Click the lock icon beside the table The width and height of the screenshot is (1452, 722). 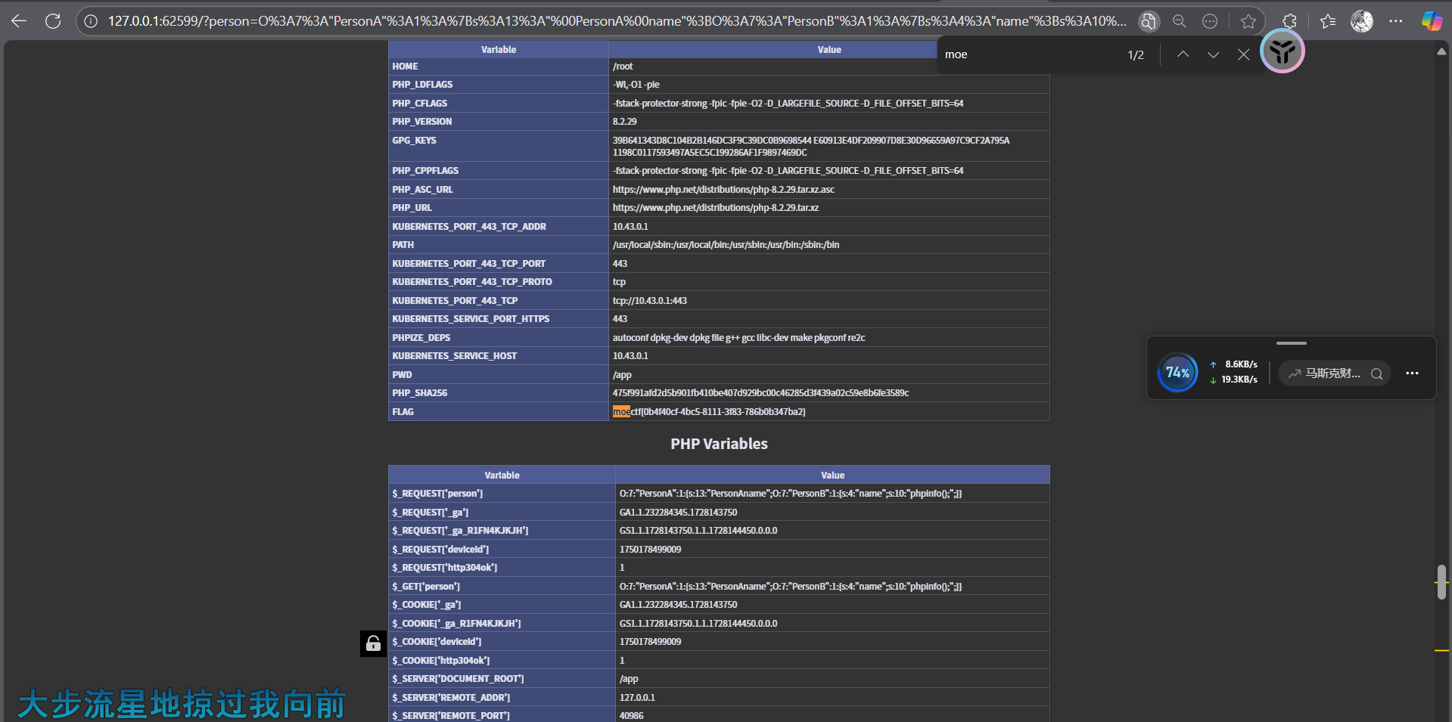(x=373, y=643)
